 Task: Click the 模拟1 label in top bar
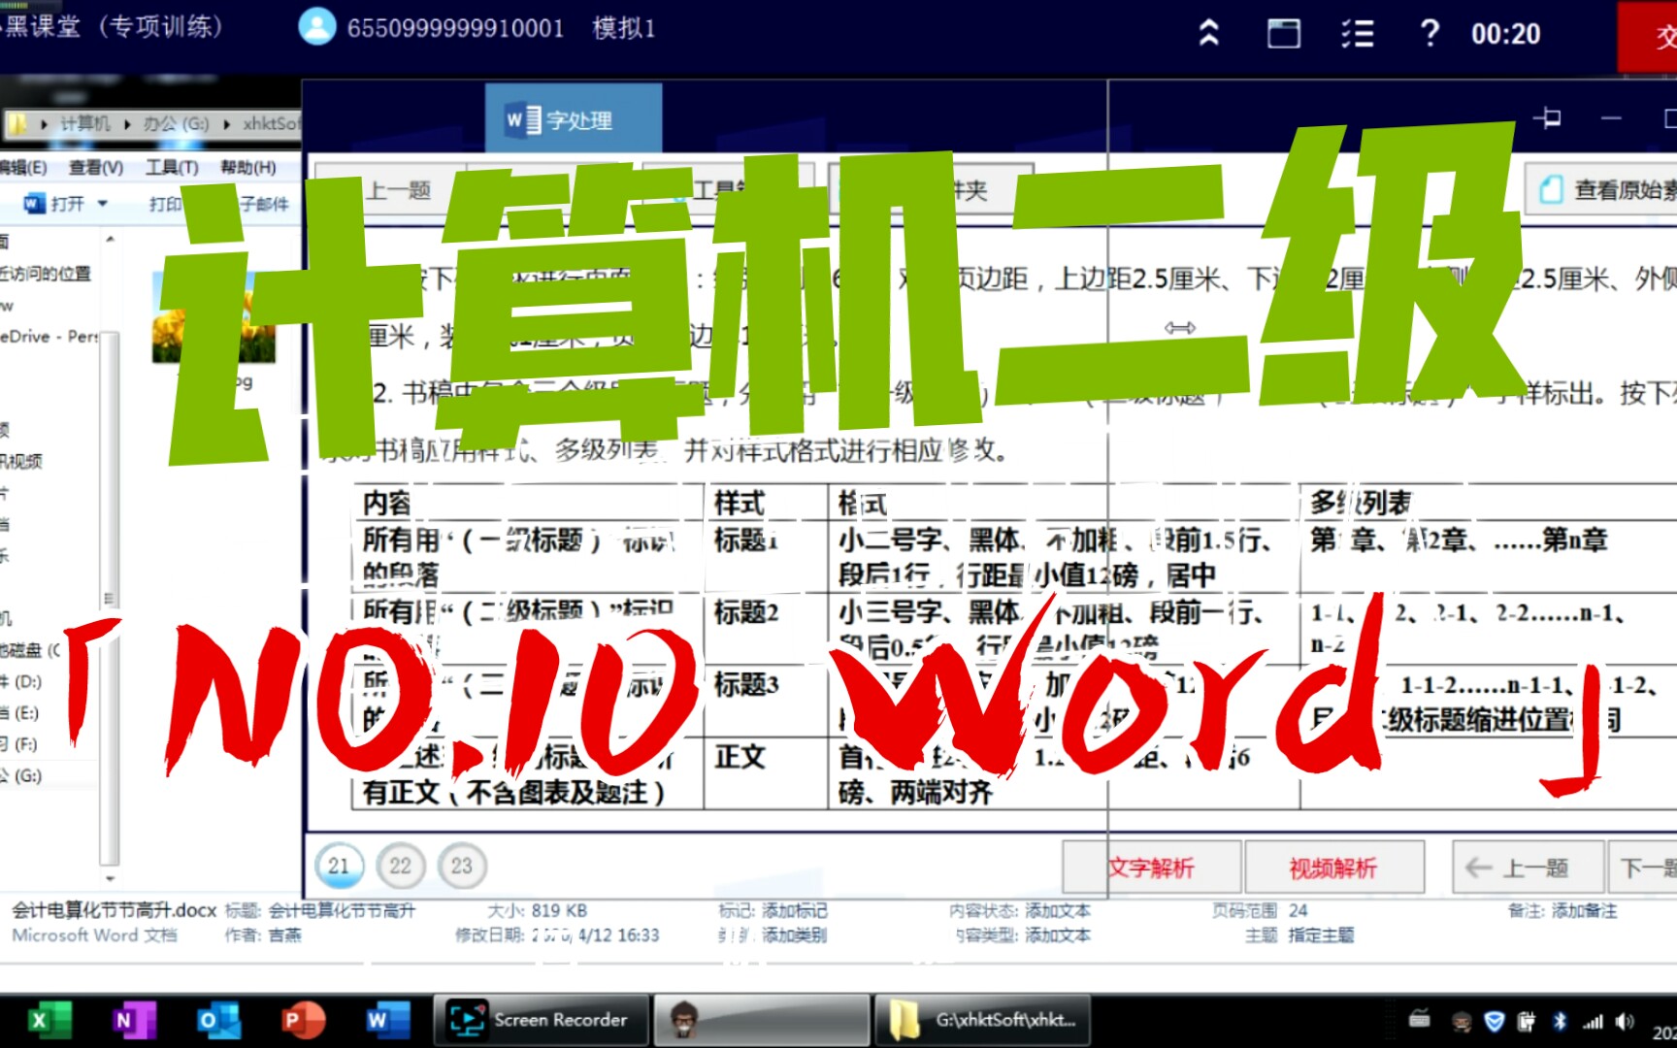click(624, 28)
